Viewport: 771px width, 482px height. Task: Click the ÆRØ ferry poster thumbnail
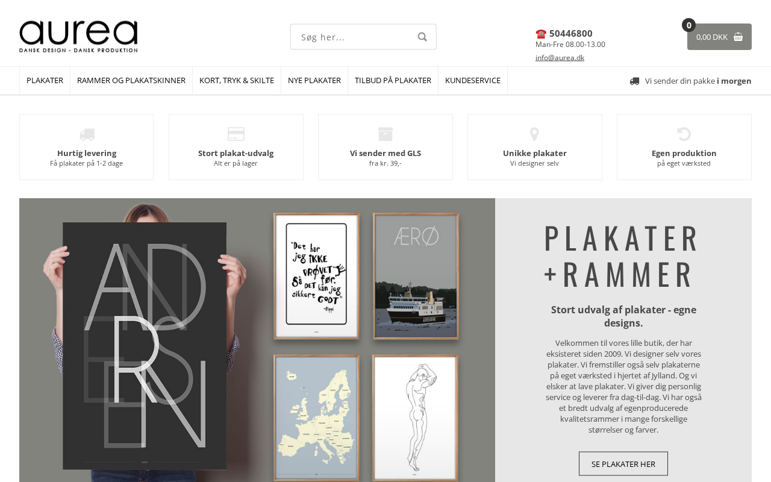point(416,276)
